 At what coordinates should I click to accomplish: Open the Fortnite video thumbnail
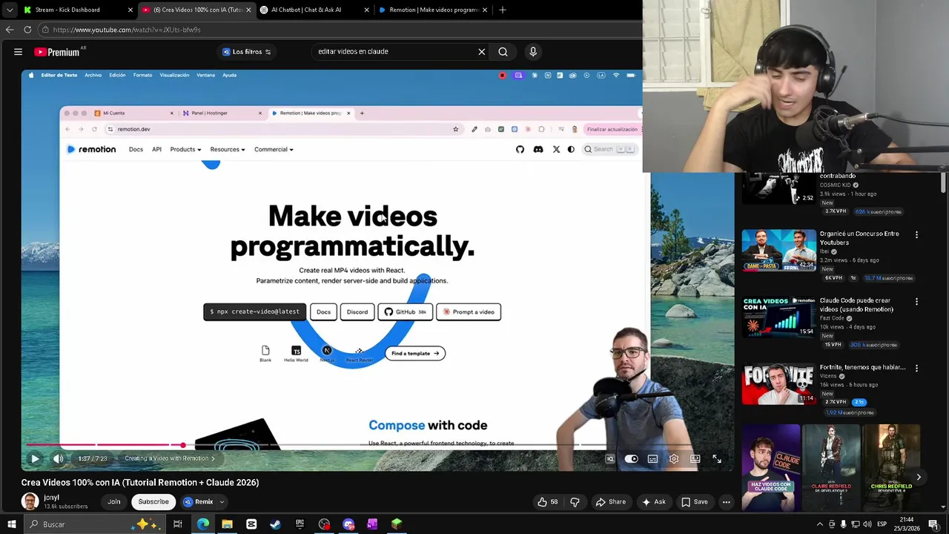[778, 383]
